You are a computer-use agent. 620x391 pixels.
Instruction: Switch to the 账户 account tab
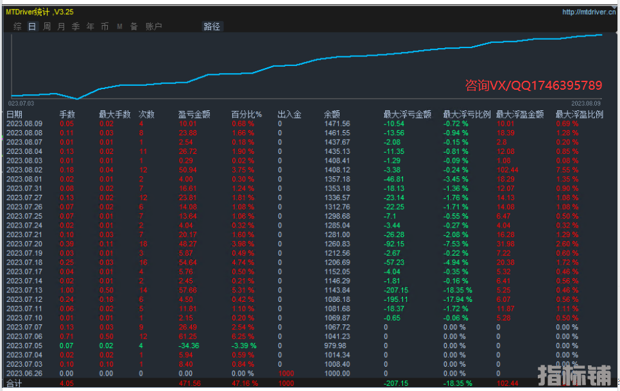click(154, 26)
